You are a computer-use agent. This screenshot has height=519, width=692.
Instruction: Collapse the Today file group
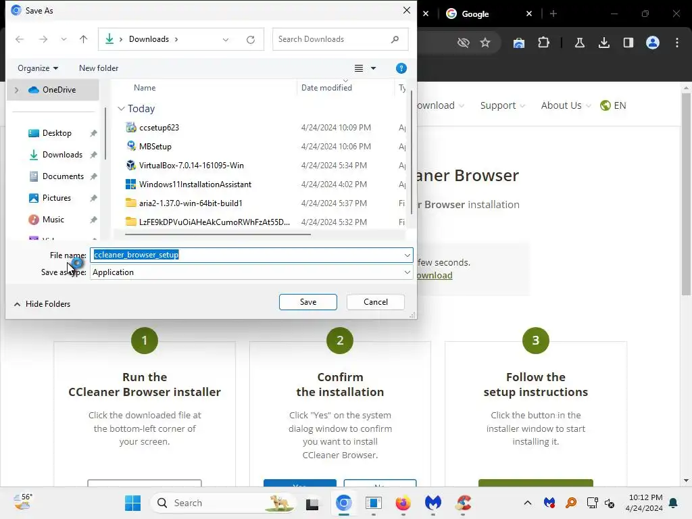click(x=121, y=109)
